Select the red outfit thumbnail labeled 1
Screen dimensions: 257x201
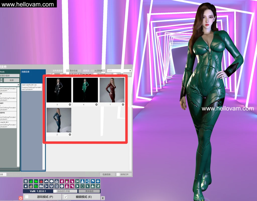click(112, 90)
